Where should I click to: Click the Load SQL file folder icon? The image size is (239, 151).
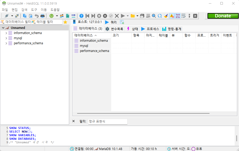[x=133, y=16]
